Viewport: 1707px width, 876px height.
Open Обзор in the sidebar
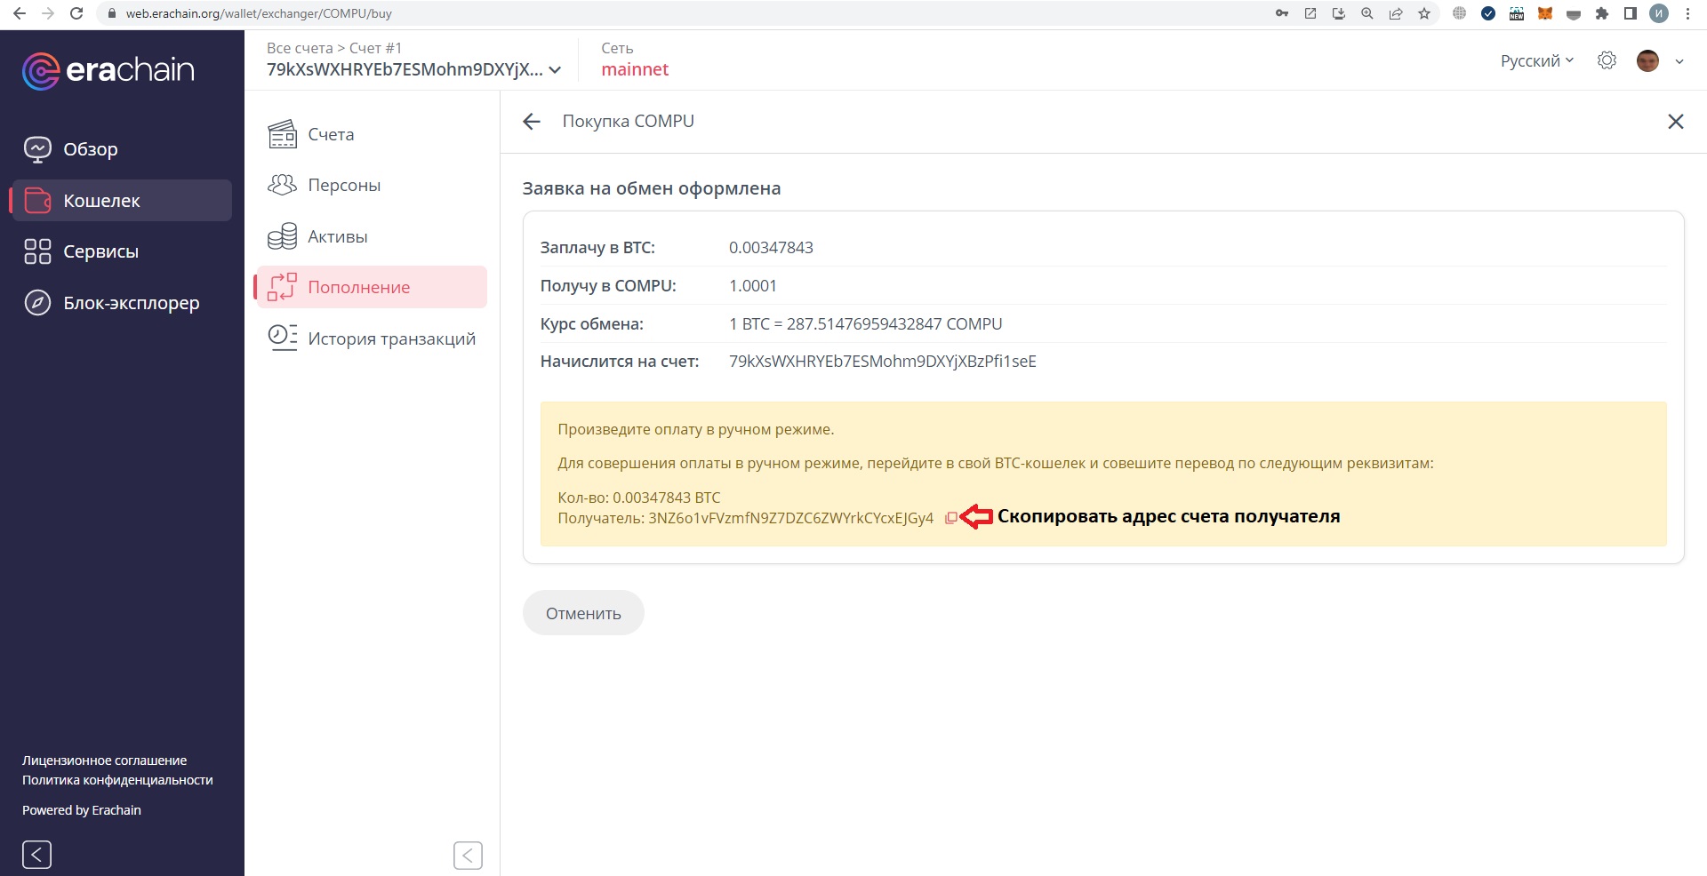pos(90,149)
